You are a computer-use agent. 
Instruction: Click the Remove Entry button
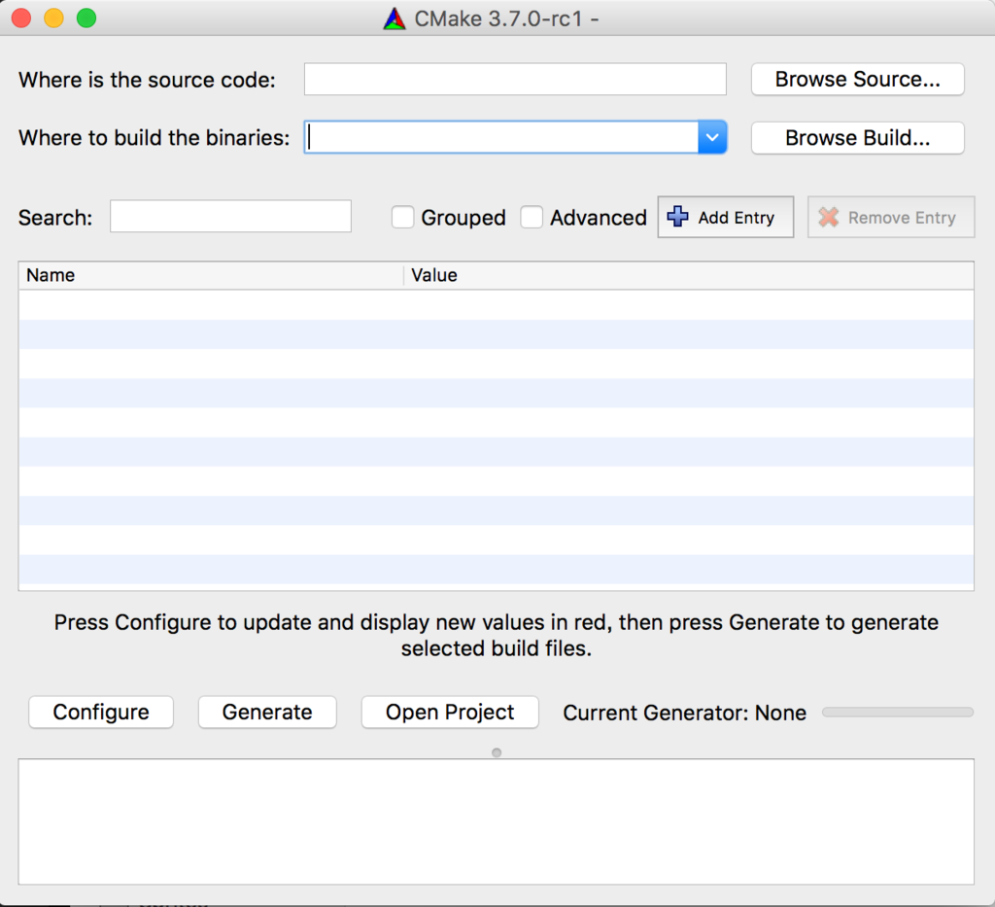click(x=891, y=217)
